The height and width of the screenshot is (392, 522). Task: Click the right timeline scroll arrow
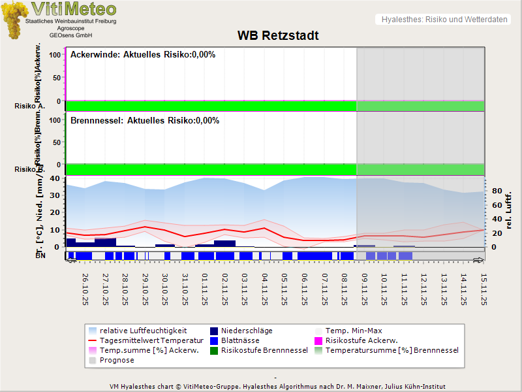478,261
